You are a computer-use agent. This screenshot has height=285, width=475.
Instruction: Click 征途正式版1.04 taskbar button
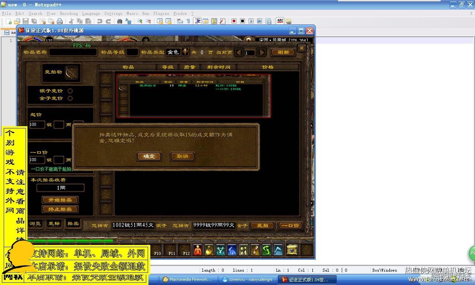pyautogui.click(x=307, y=279)
